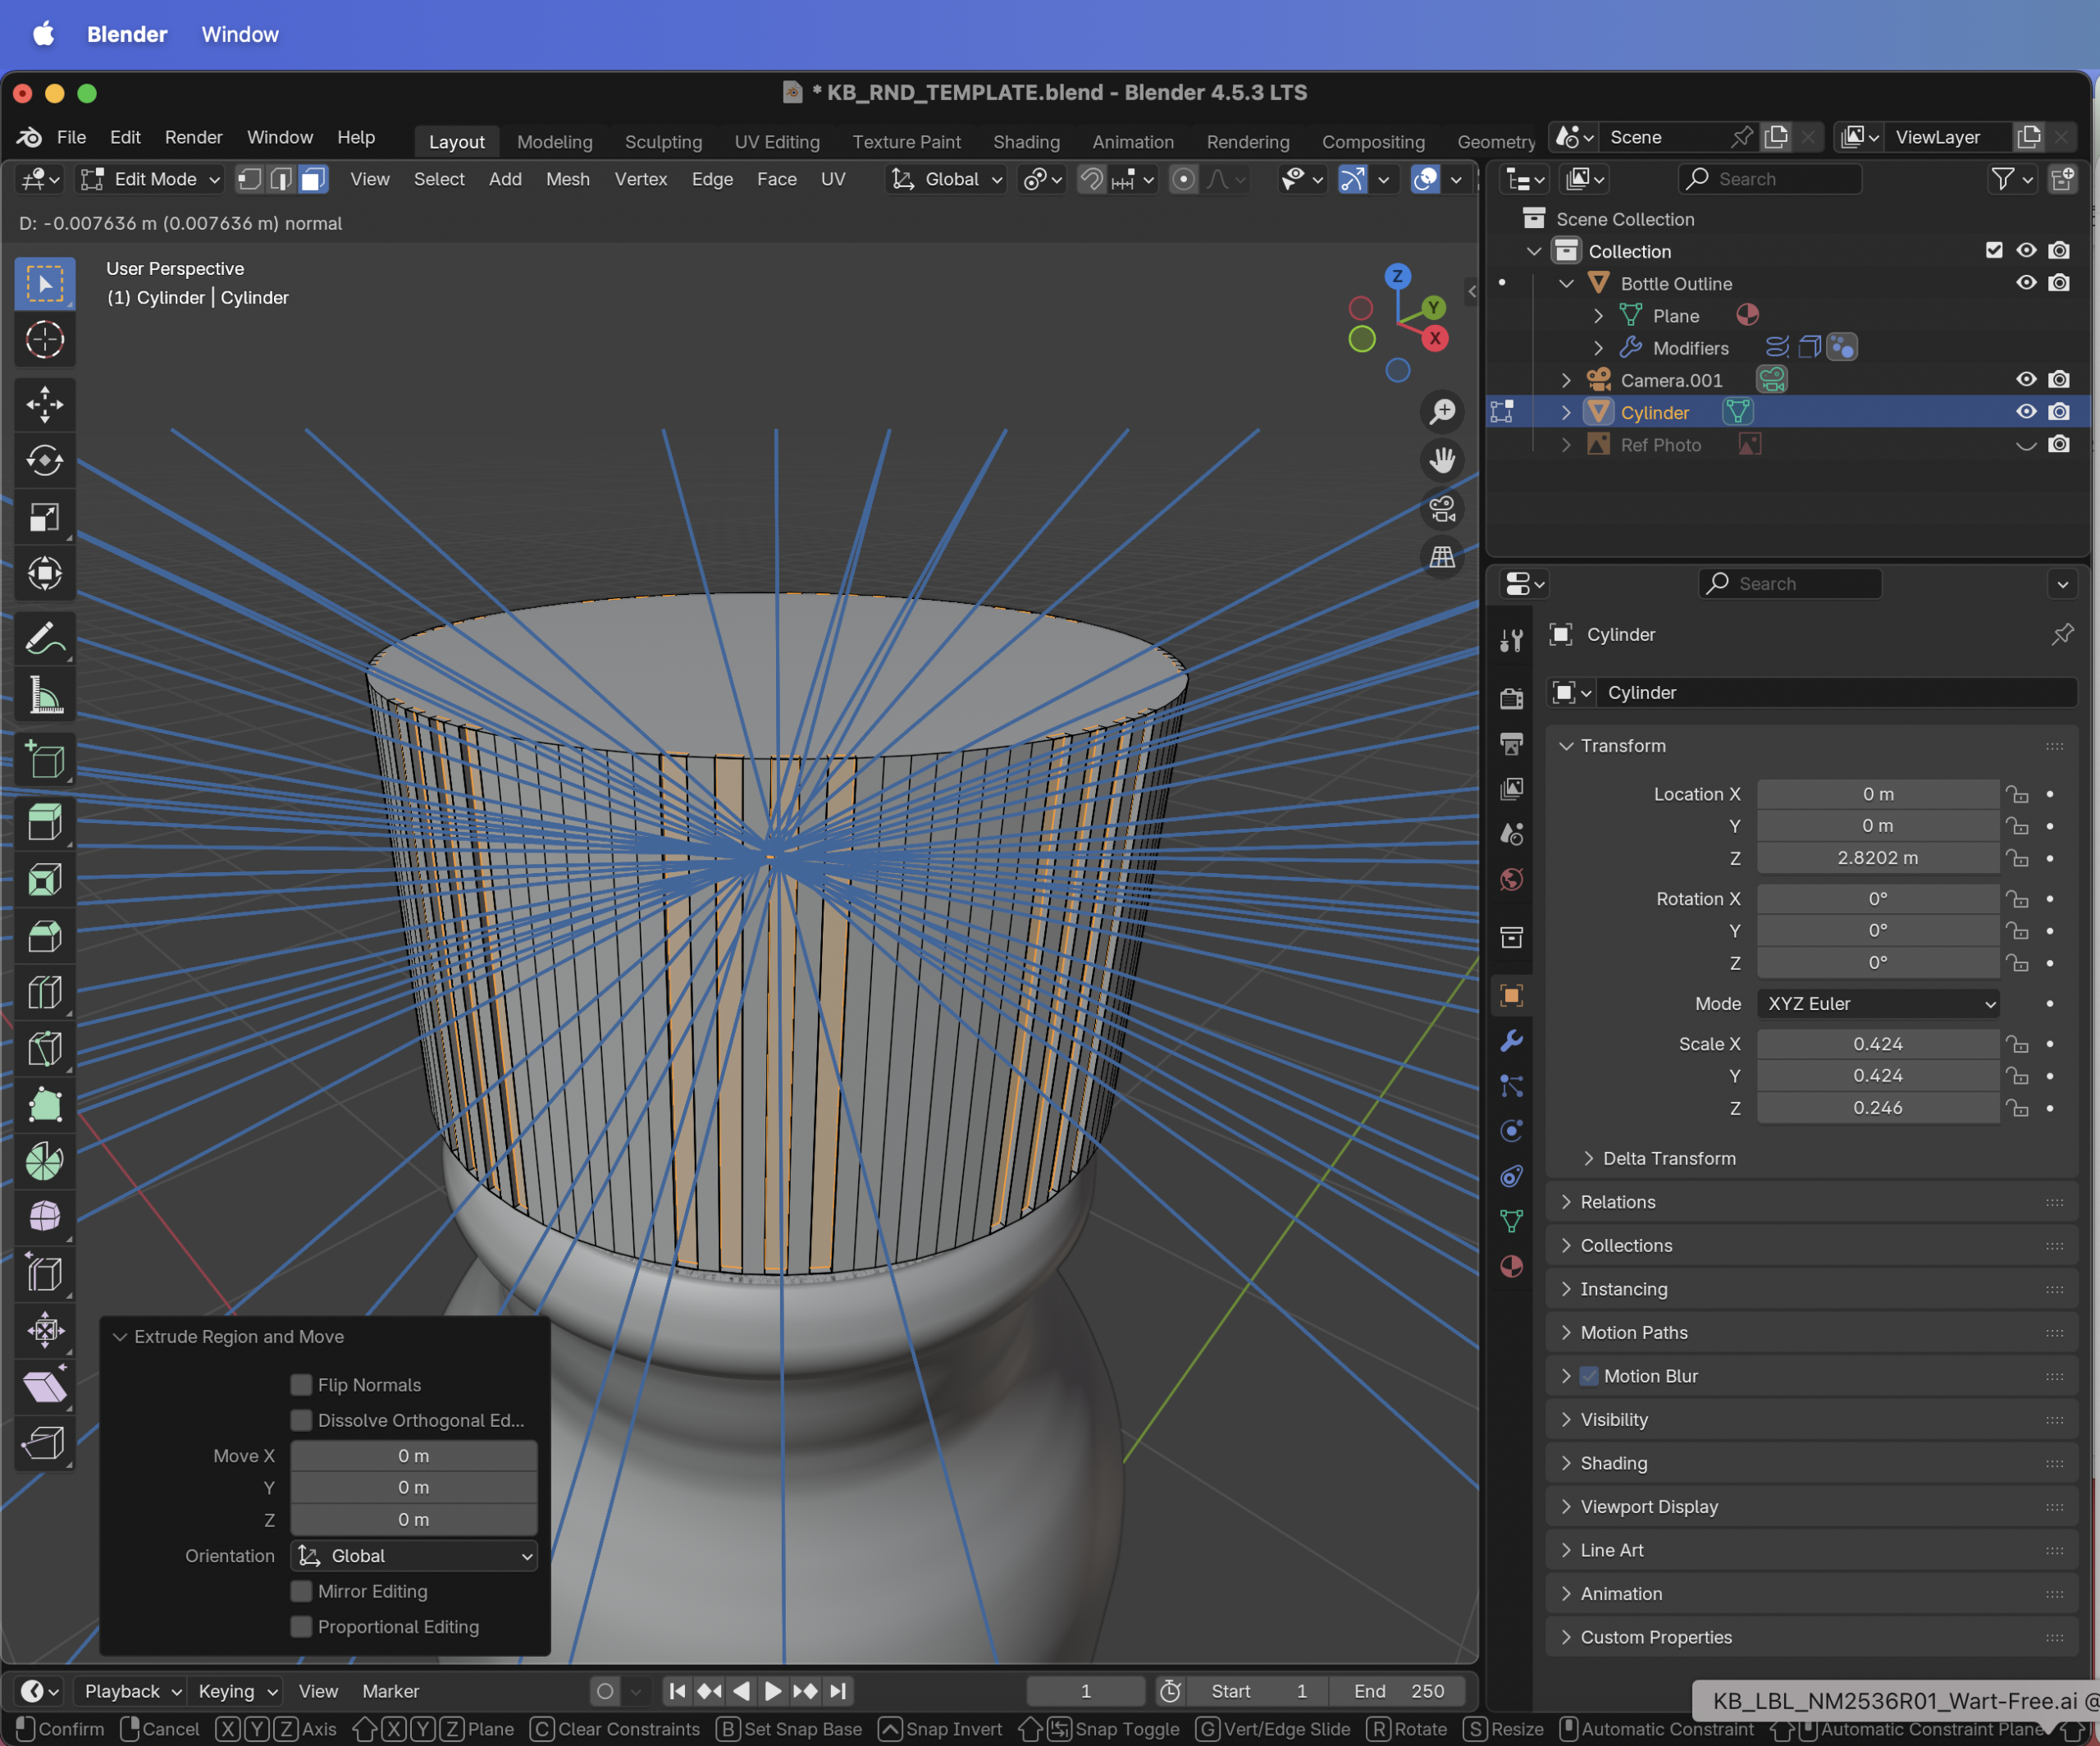
Task: Open the Render menu
Action: point(193,137)
